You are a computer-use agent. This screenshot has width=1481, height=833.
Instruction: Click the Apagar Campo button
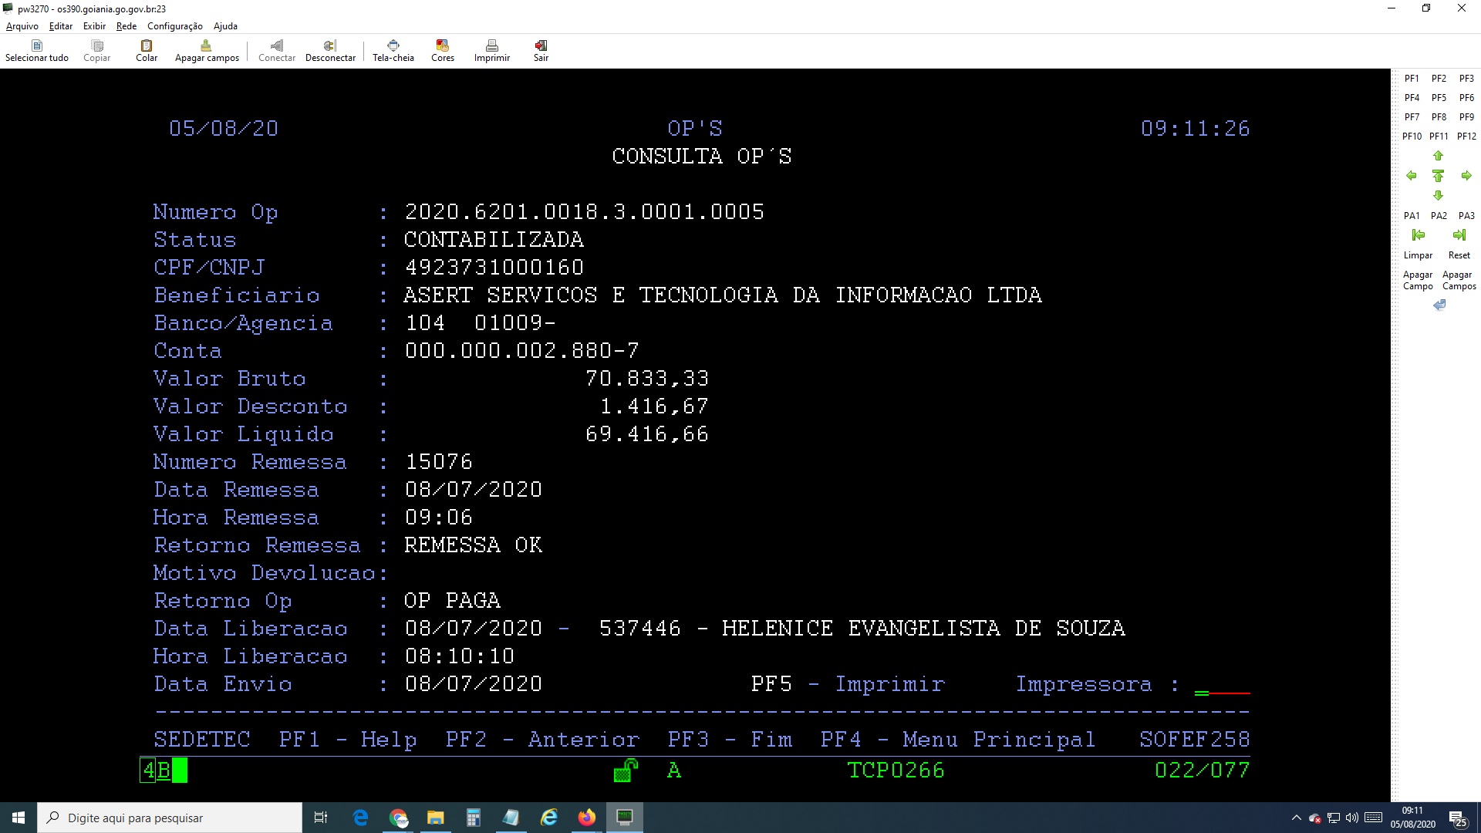1418,280
